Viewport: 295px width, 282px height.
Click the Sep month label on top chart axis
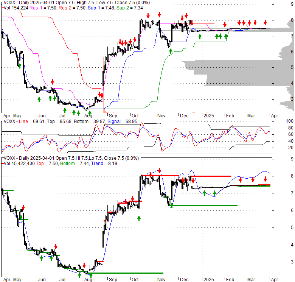[x=113, y=115]
